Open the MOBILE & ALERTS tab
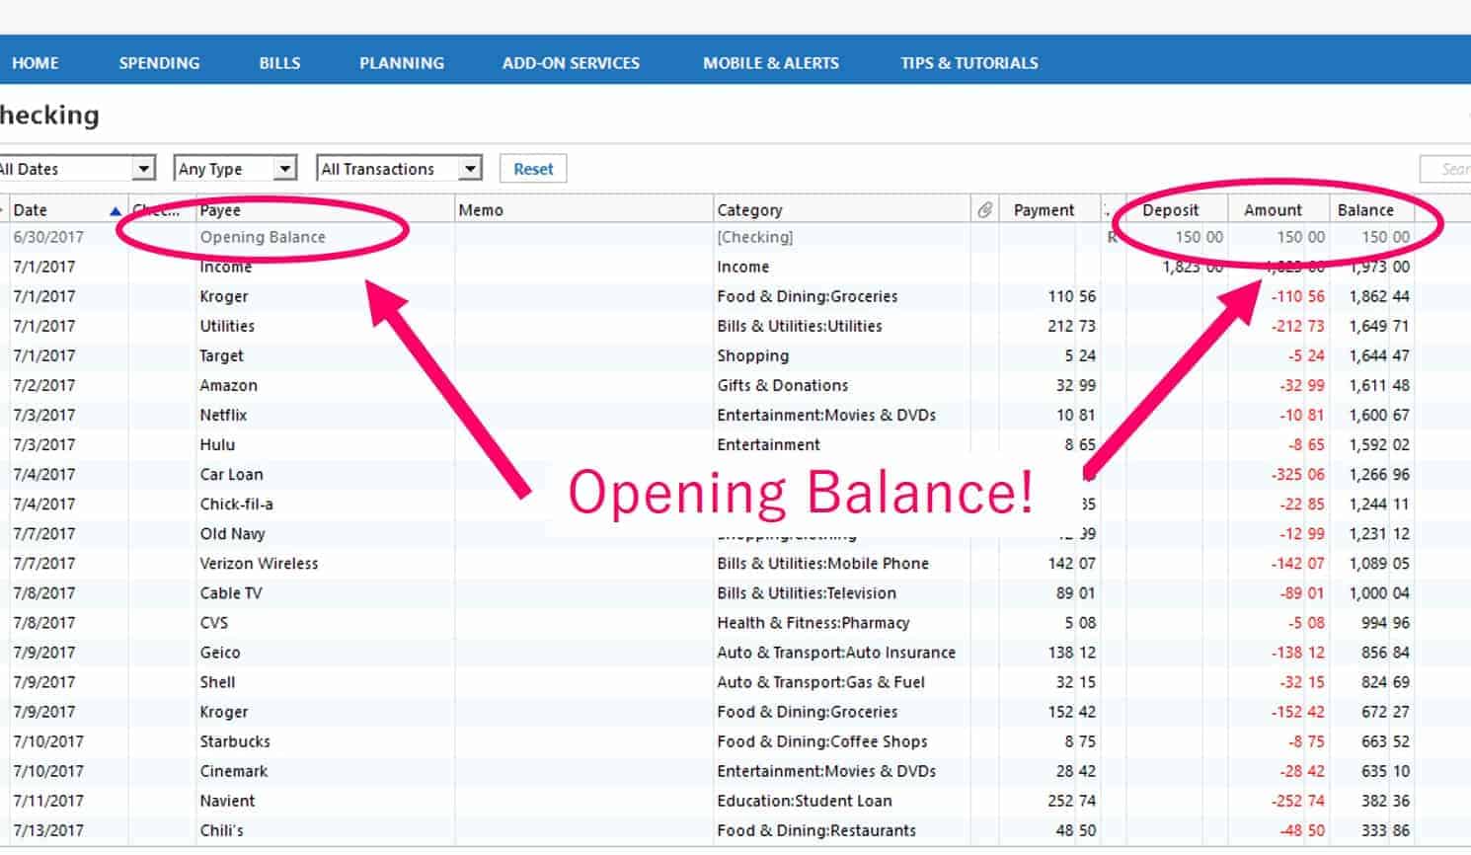Viewport: 1471px width, 855px height. [771, 62]
